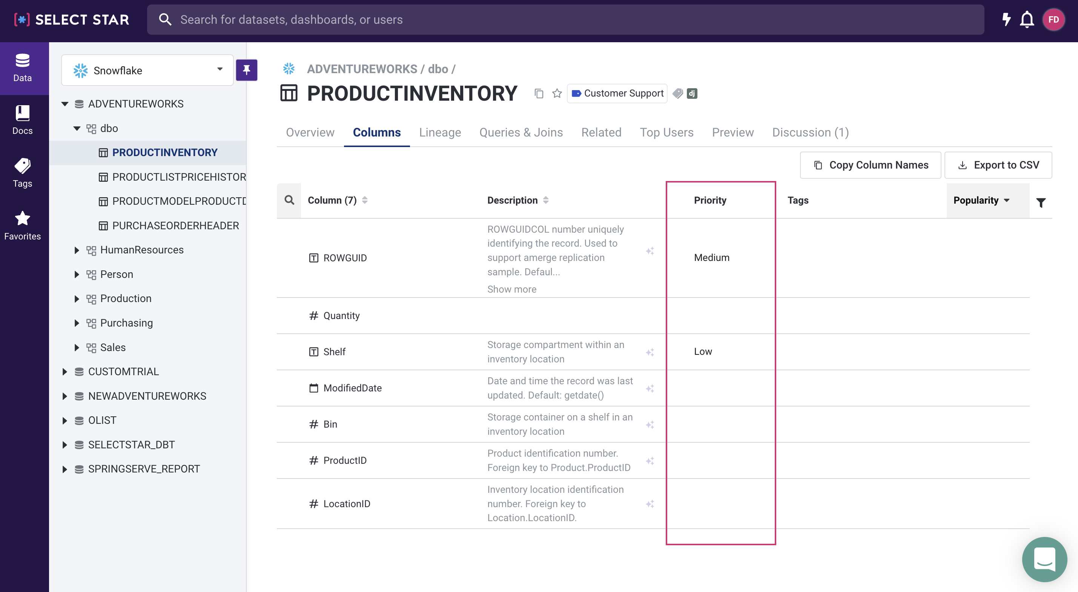The height and width of the screenshot is (592, 1078).
Task: Click the Snowflake icon in breadcrumb
Action: (289, 69)
